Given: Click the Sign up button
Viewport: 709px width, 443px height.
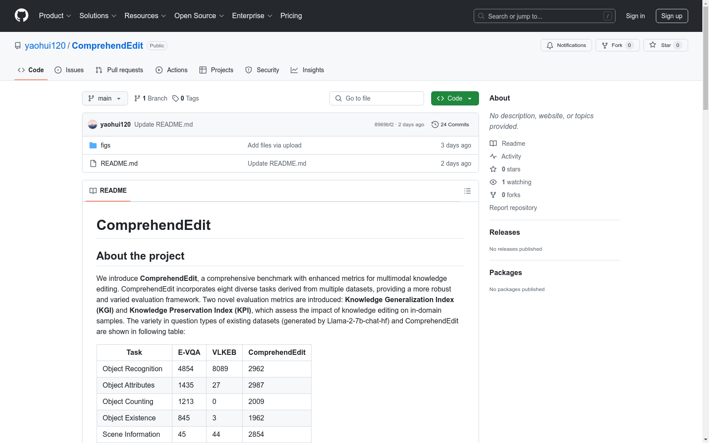Looking at the screenshot, I should 672,16.
